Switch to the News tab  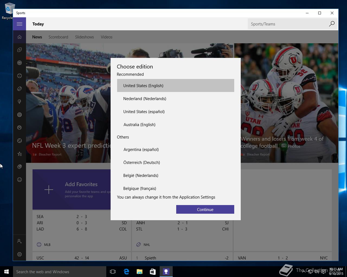pos(37,37)
